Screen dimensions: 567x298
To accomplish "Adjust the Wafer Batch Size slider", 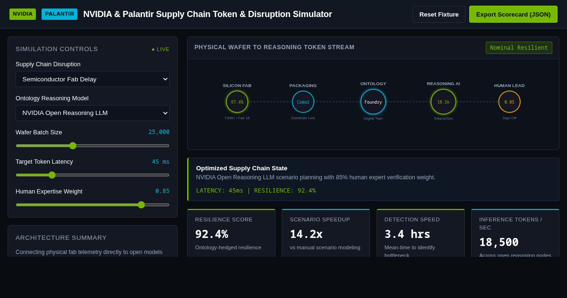I will click(93, 146).
